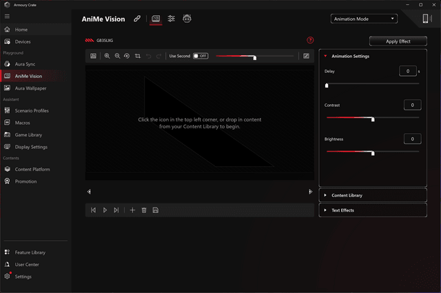Click the Apply Effect button

398,41
